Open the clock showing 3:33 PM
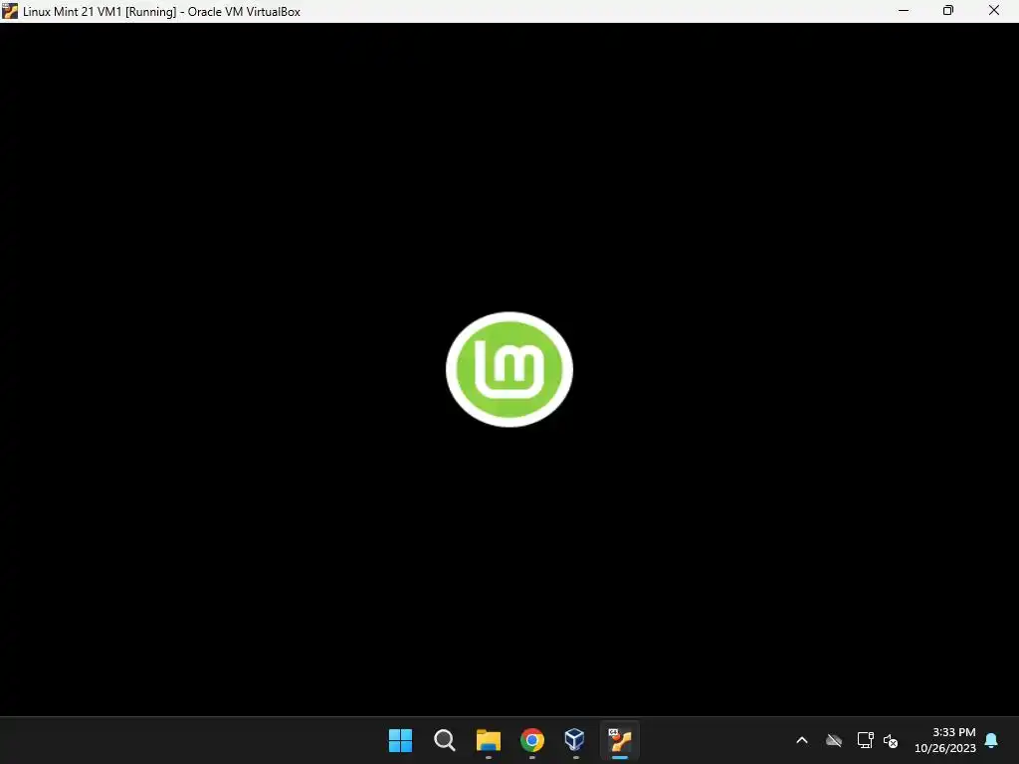1019x764 pixels. click(x=953, y=732)
